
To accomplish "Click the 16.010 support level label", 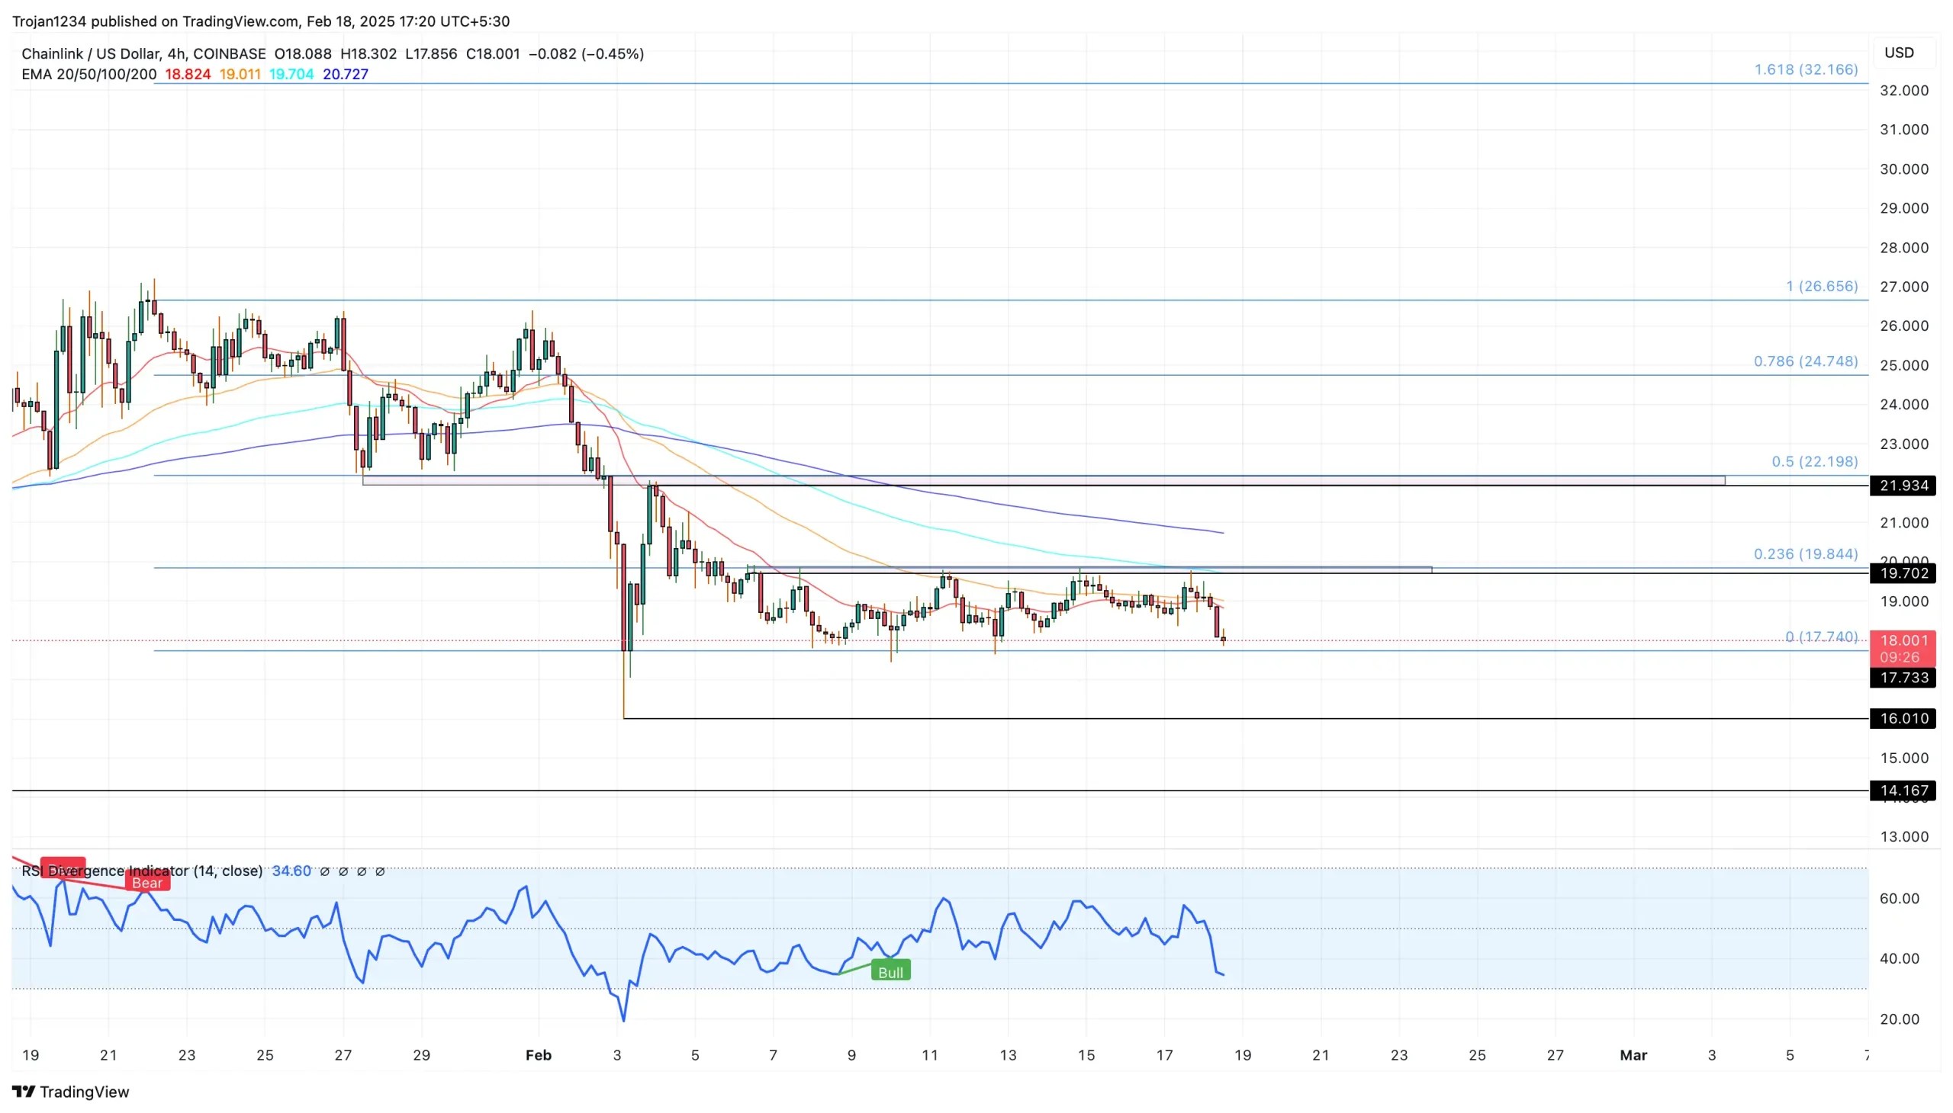I will click(1904, 718).
